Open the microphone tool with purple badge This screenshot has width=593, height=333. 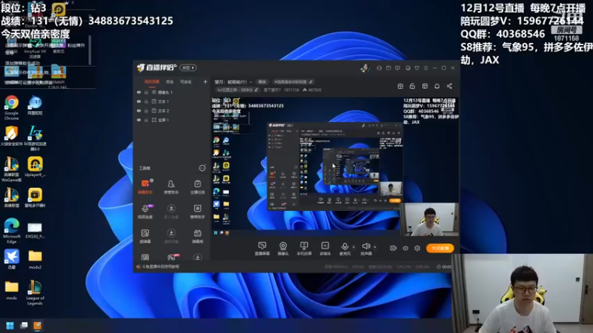[x=145, y=211]
